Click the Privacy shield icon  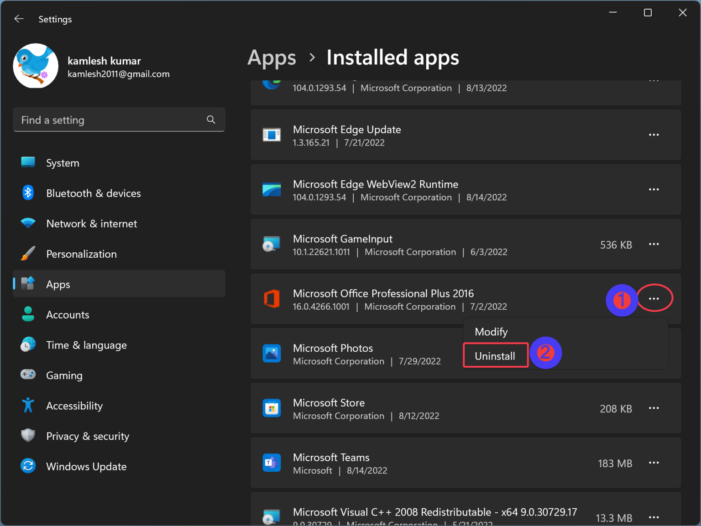pyautogui.click(x=28, y=436)
